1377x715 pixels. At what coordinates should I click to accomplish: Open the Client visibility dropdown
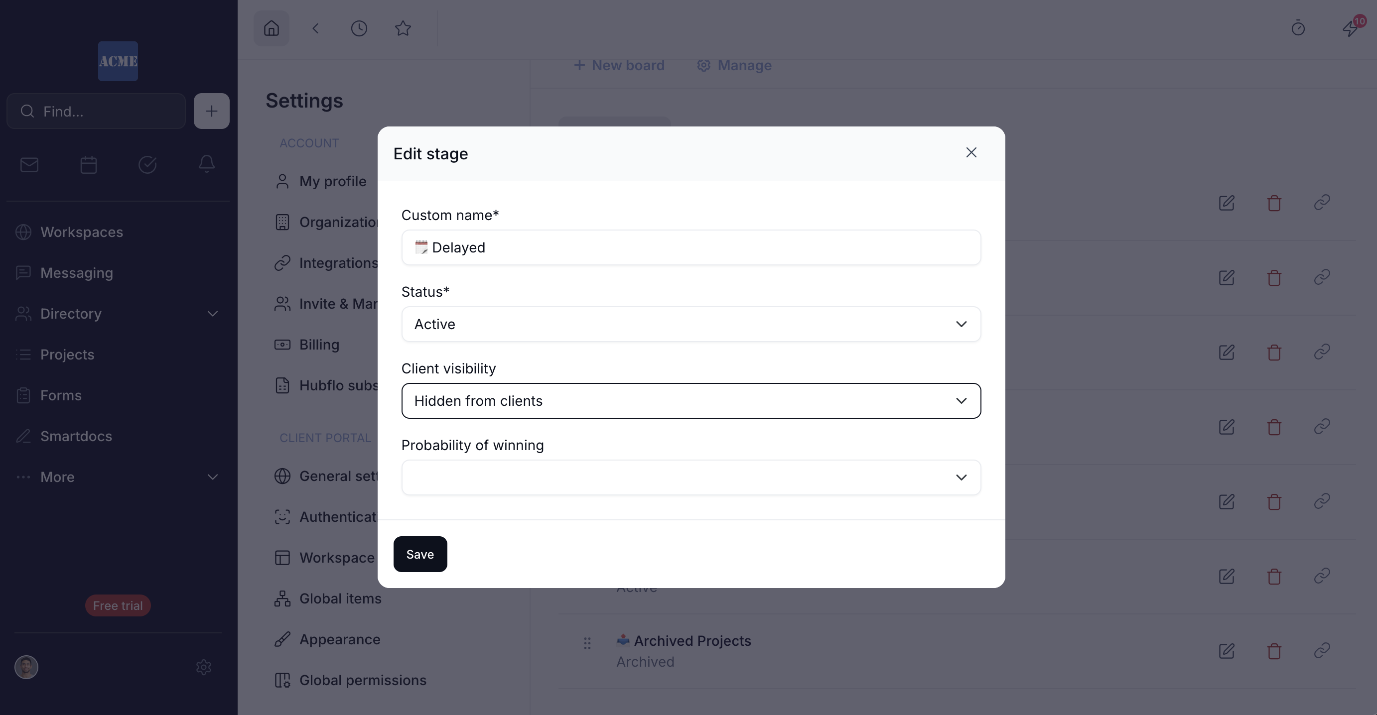690,401
